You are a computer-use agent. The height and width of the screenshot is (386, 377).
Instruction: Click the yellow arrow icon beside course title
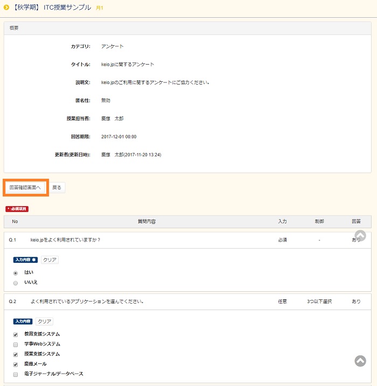(6, 8)
